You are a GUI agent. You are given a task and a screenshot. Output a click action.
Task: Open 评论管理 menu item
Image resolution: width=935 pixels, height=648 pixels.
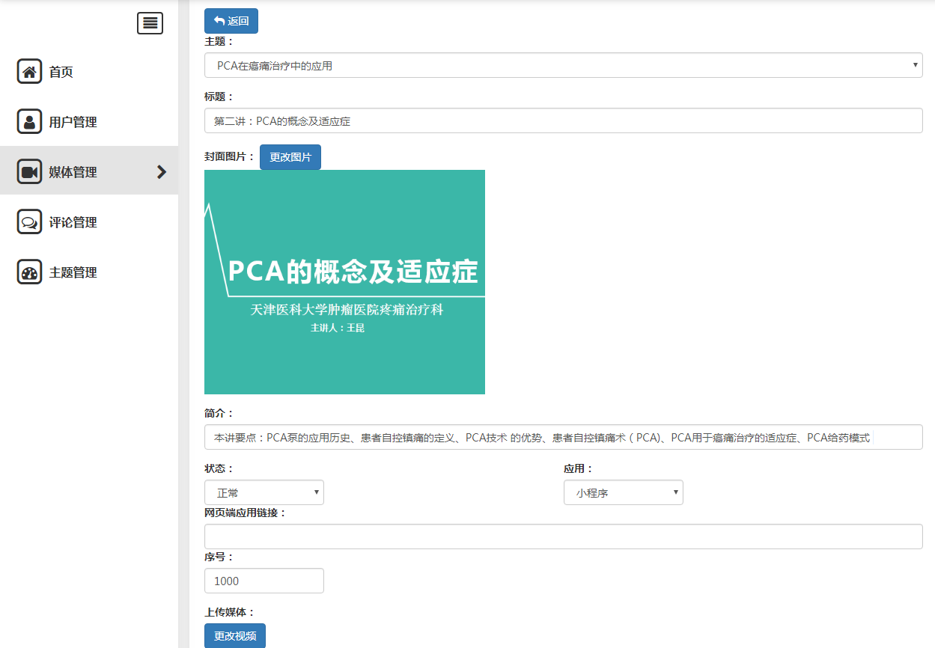click(73, 223)
